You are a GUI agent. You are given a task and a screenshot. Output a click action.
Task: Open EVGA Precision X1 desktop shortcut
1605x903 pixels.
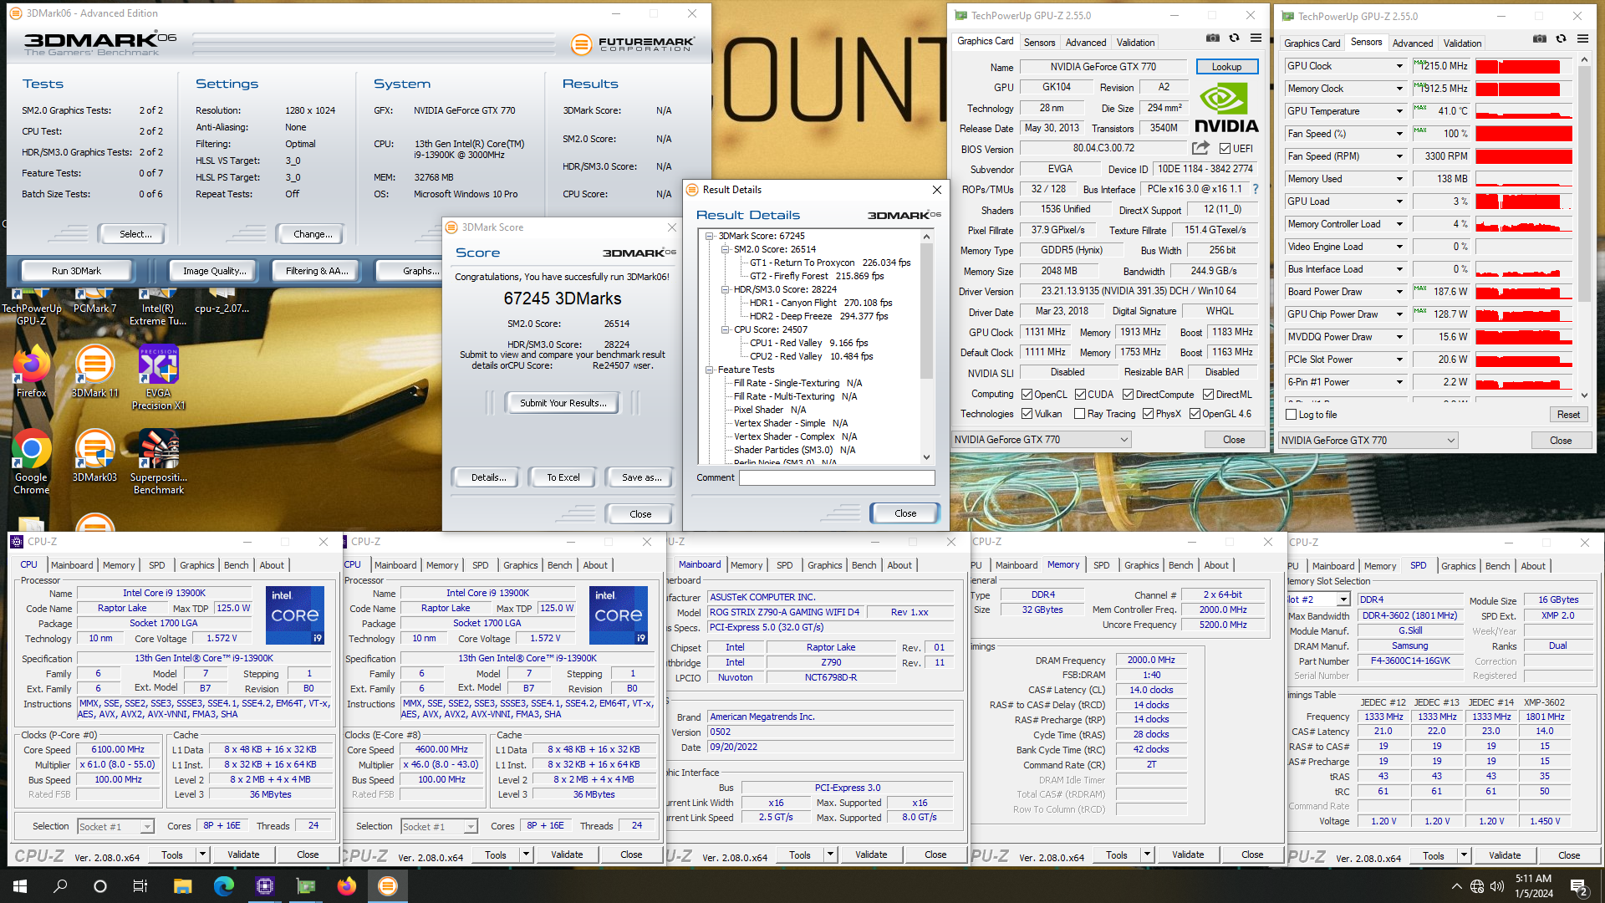pyautogui.click(x=158, y=377)
